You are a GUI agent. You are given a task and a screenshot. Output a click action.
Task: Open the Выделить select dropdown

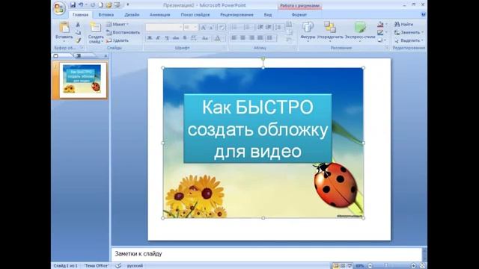click(x=409, y=40)
